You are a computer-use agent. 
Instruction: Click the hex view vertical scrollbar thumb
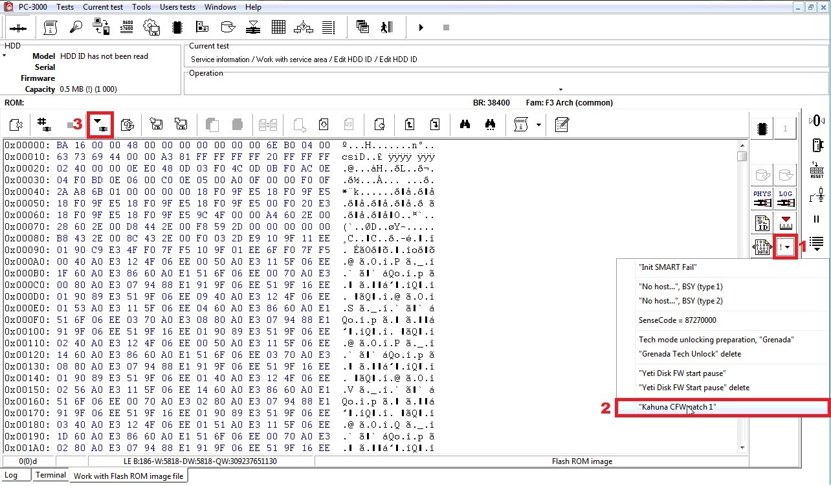pyautogui.click(x=742, y=156)
